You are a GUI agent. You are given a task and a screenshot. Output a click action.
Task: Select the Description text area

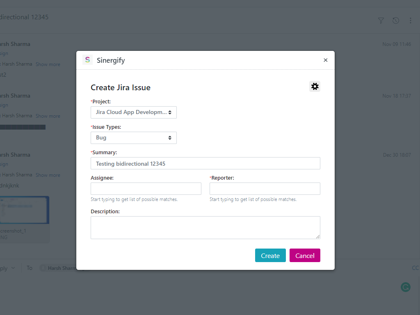coord(205,227)
